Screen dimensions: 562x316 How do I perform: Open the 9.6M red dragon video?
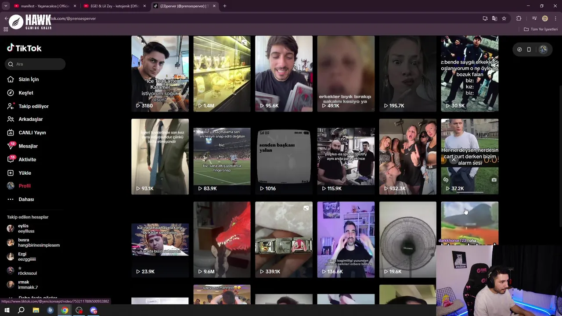(x=222, y=240)
